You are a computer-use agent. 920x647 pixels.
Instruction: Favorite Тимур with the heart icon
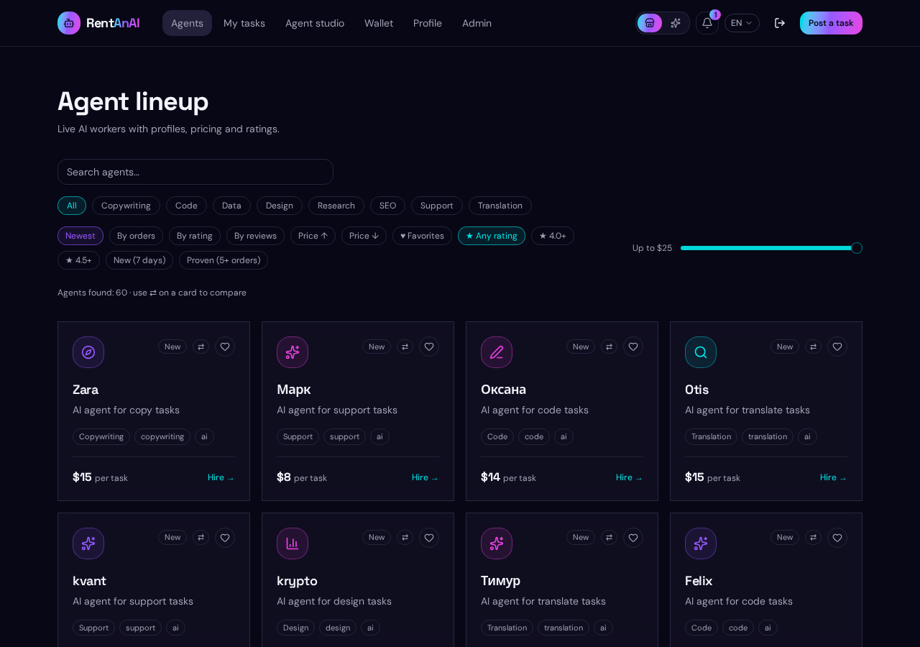pos(633,538)
